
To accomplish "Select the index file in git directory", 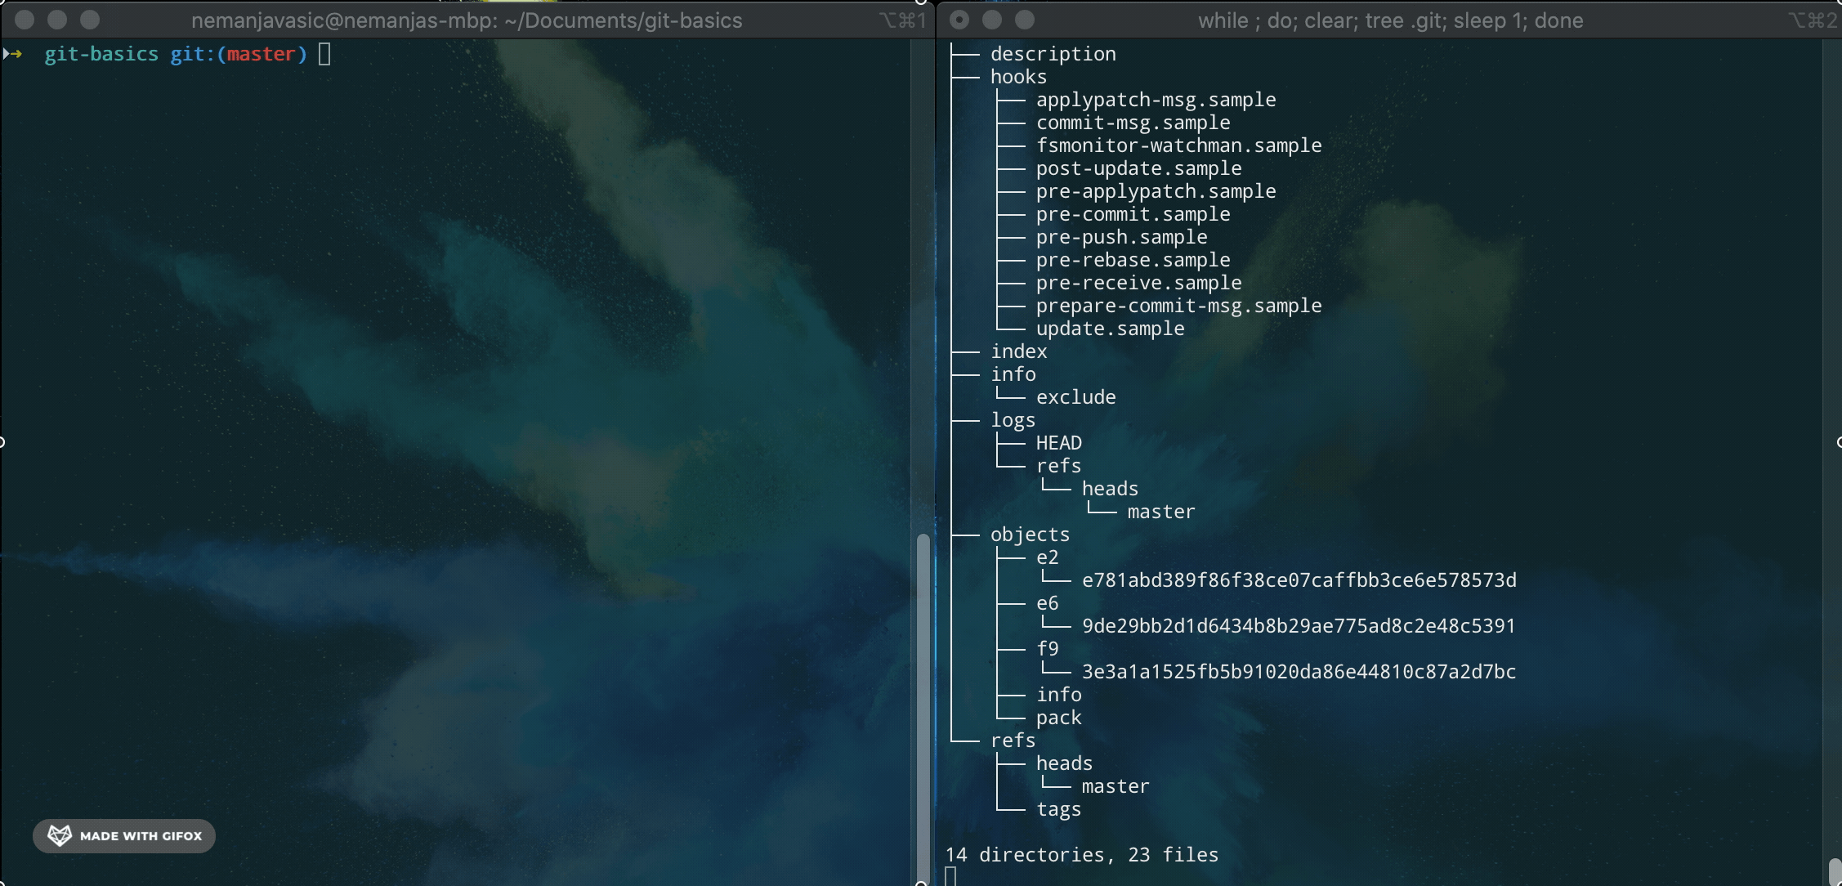I will point(1018,351).
